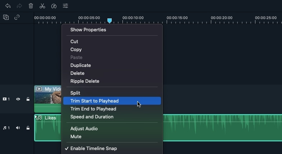The image size is (282, 154).
Task: Toggle the audio track lock
Action: click(28, 128)
